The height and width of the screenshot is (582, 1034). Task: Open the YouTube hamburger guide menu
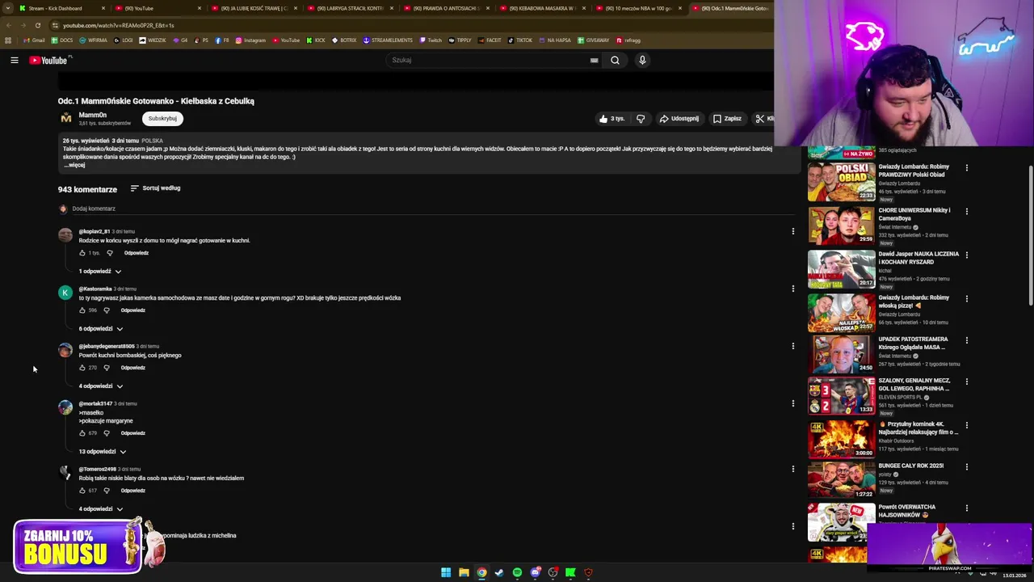15,60
